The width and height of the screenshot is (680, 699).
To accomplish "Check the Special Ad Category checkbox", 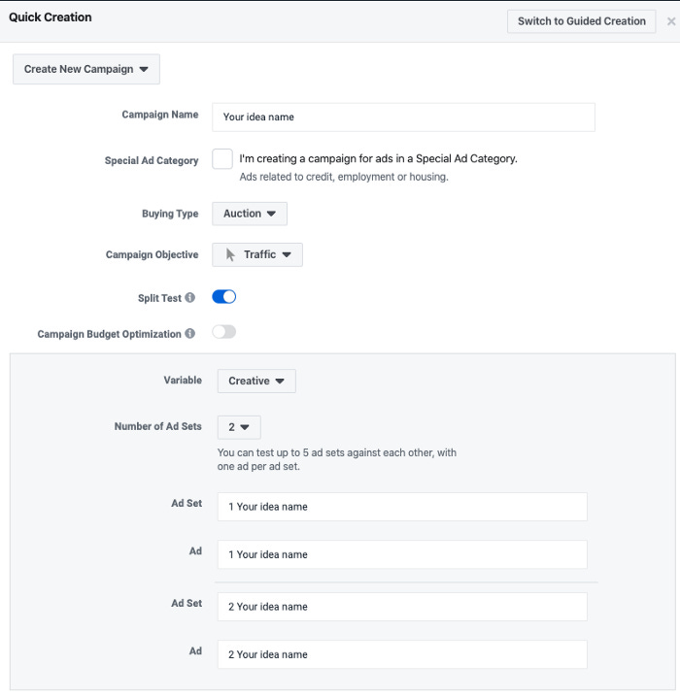I will [x=222, y=158].
